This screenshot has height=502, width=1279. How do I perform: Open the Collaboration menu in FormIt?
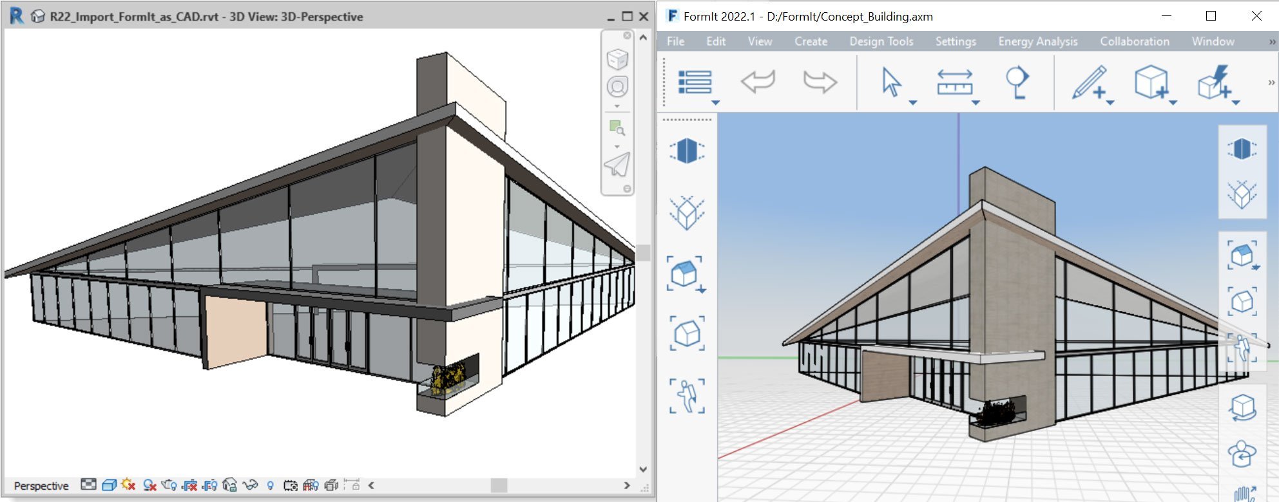(x=1134, y=42)
